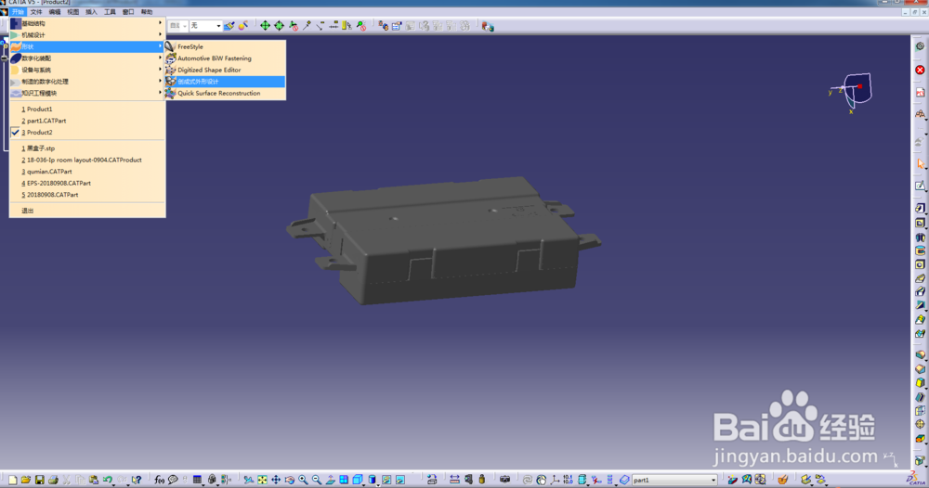Choose FreeStyle workbench
The height and width of the screenshot is (488, 929).
tap(225, 46)
